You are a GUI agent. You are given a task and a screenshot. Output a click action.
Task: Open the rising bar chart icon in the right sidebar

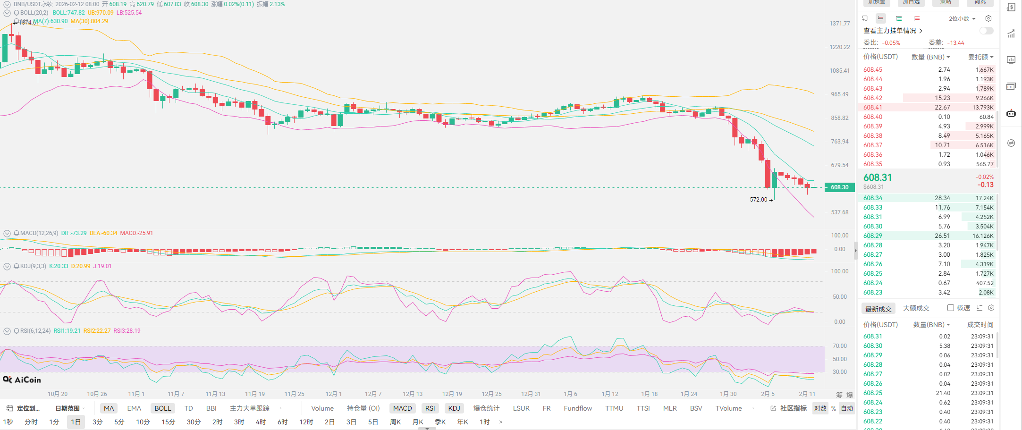pos(1011,34)
